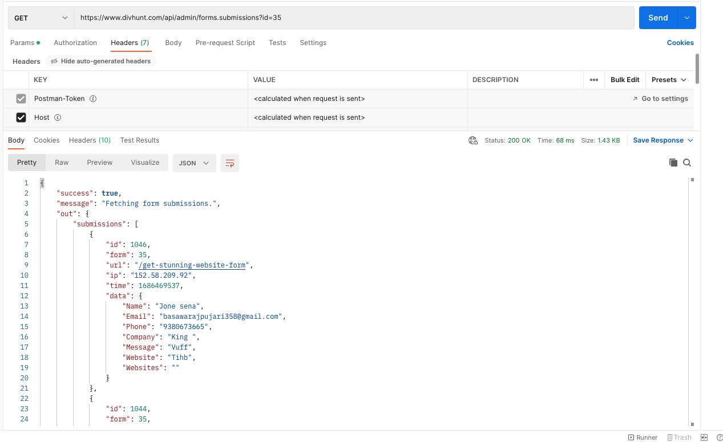Click the KEY column header
The image size is (723, 442).
point(41,80)
